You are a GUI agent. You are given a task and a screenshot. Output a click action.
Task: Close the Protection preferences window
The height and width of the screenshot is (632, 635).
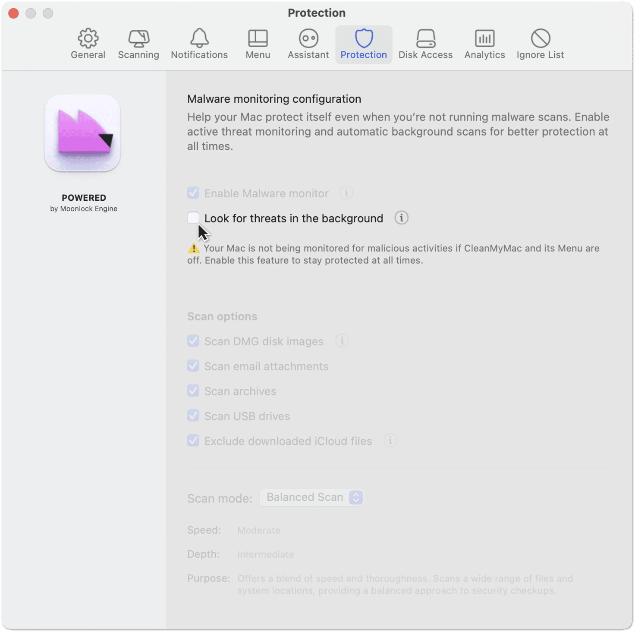click(x=14, y=13)
